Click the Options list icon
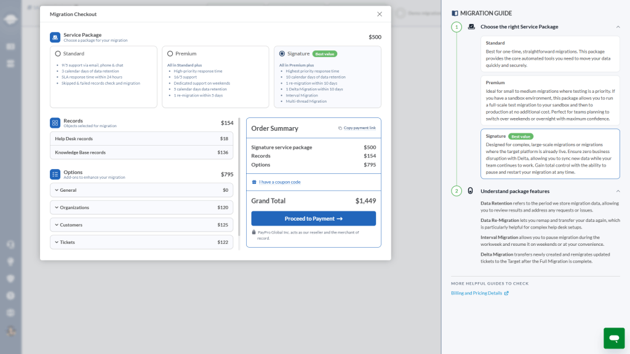The width and height of the screenshot is (630, 354). pos(55,174)
